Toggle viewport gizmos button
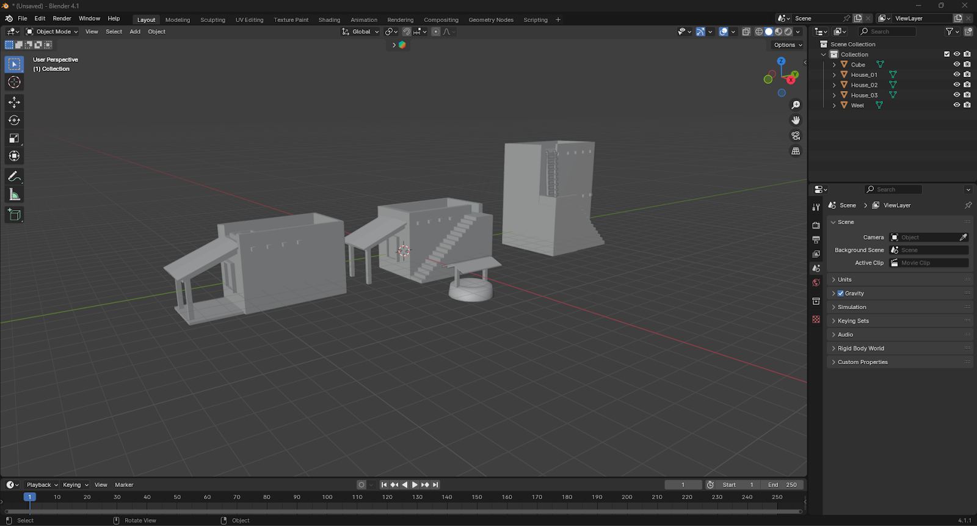The width and height of the screenshot is (977, 526). pyautogui.click(x=700, y=32)
